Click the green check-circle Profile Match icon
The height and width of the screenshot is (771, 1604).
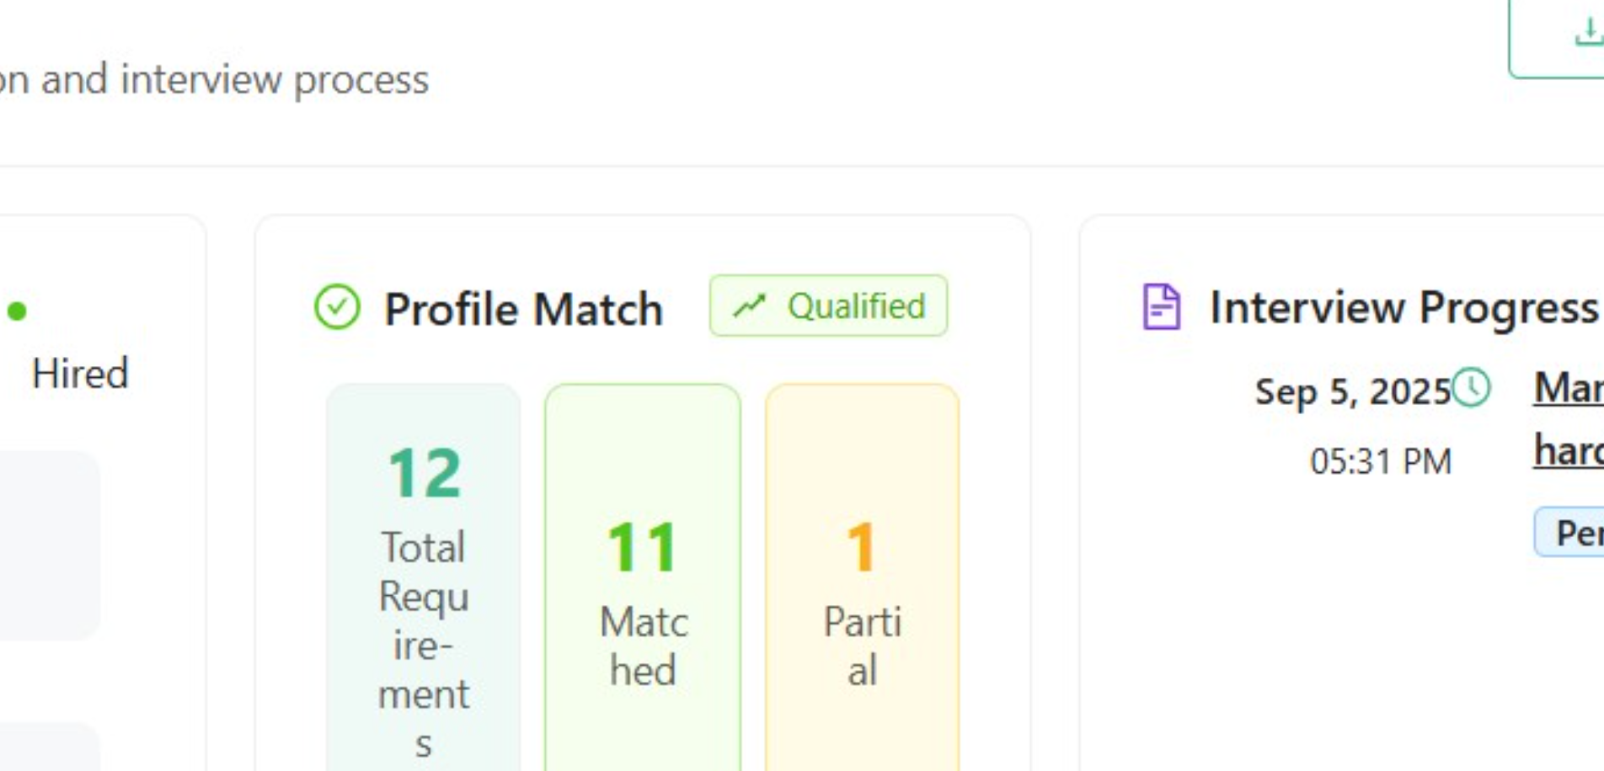click(337, 307)
